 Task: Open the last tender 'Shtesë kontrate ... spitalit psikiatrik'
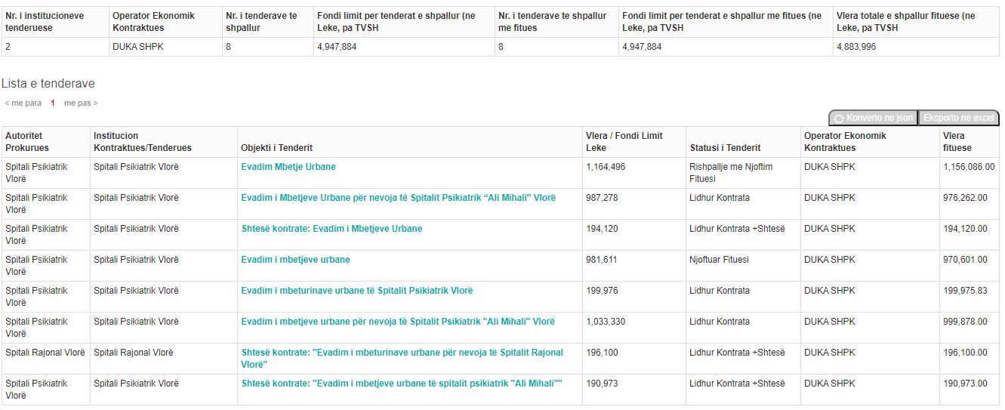[402, 384]
